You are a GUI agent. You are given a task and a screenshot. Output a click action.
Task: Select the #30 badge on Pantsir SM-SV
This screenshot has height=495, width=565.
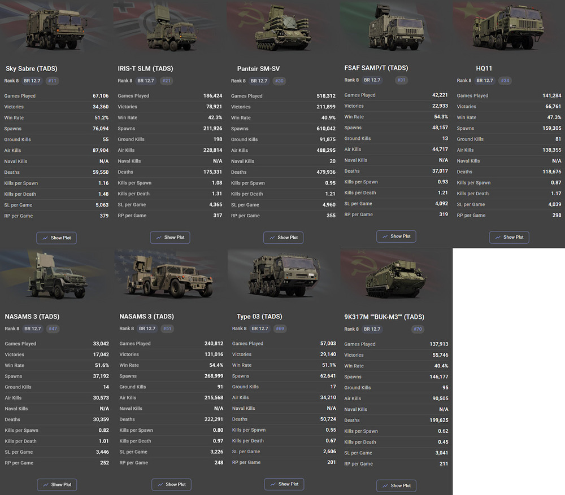(x=279, y=81)
